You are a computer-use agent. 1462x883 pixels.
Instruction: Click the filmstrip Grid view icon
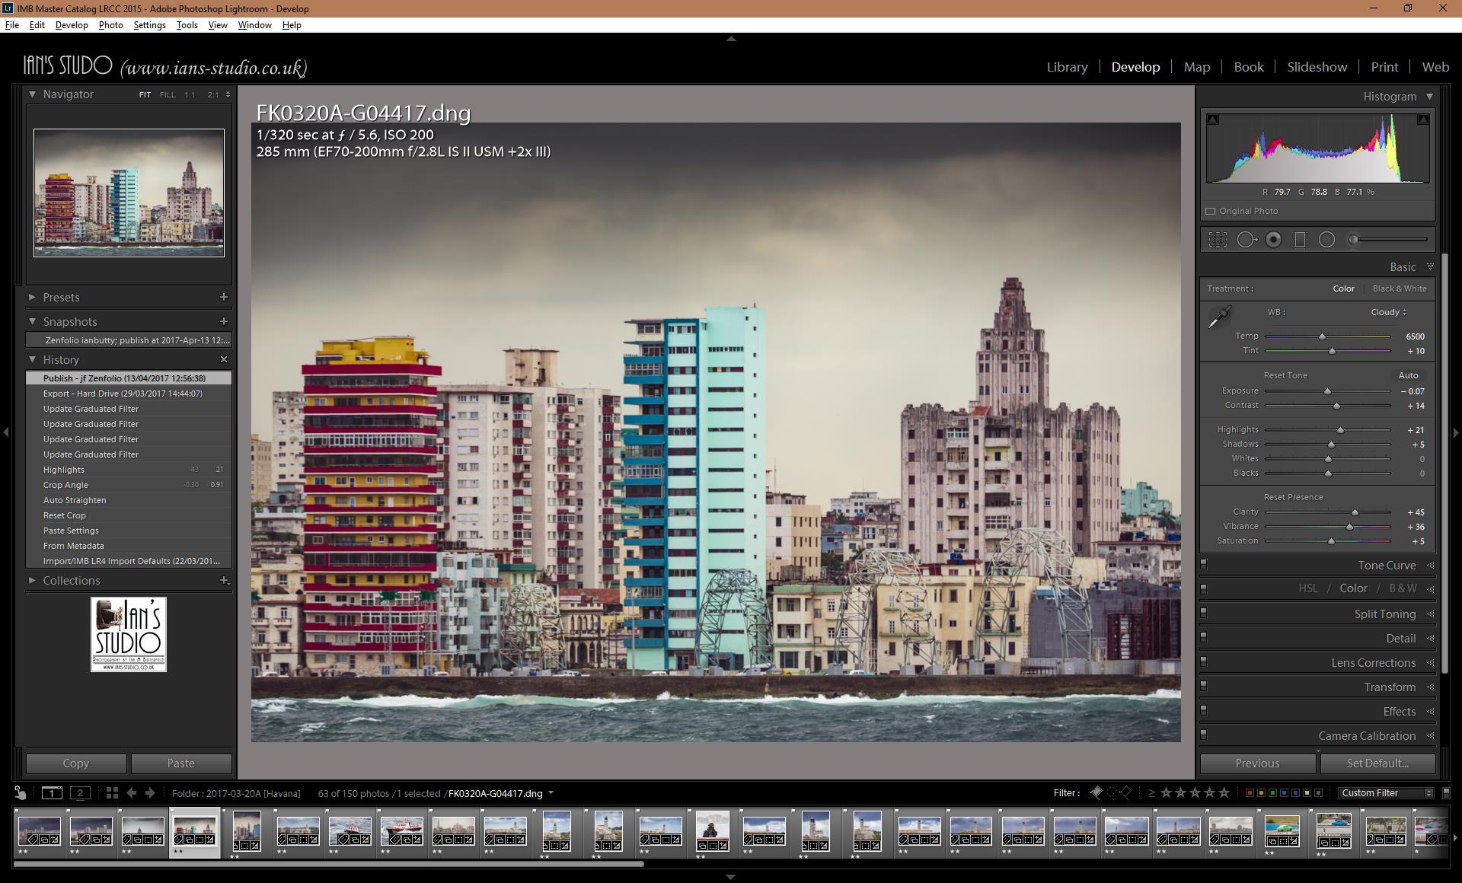[x=112, y=793]
